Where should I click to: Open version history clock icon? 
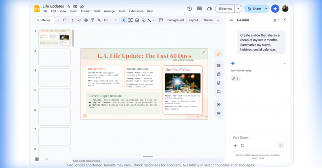point(190,8)
